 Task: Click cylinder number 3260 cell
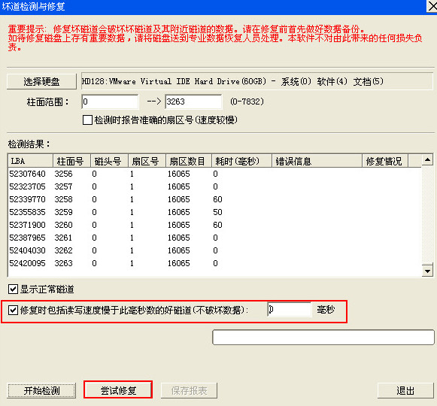click(63, 225)
